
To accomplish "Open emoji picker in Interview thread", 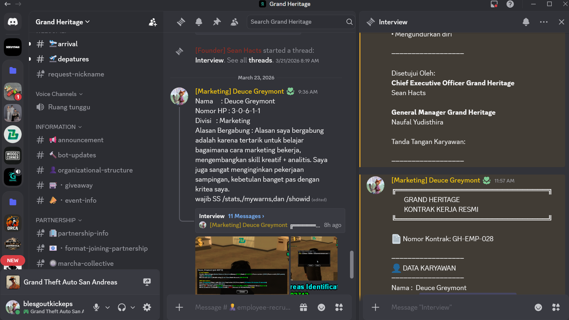I will click(x=538, y=307).
